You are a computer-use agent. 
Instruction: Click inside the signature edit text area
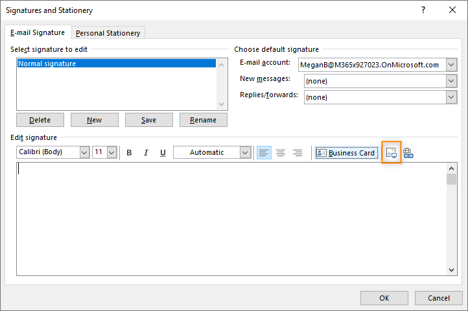(x=231, y=219)
